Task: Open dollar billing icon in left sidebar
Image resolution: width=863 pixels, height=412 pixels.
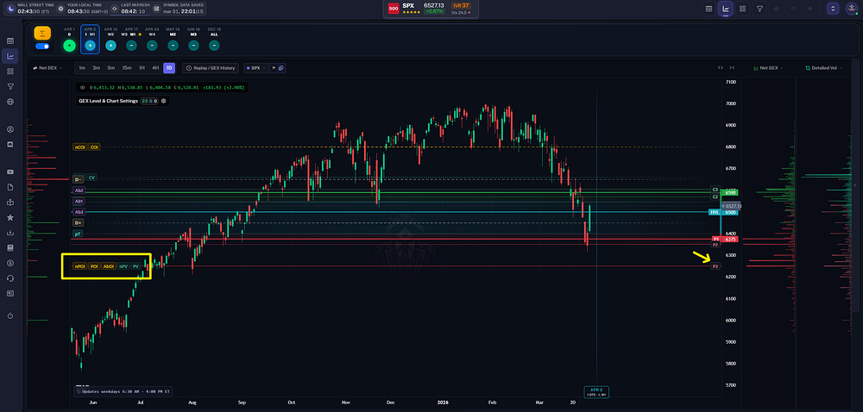Action: (9, 263)
